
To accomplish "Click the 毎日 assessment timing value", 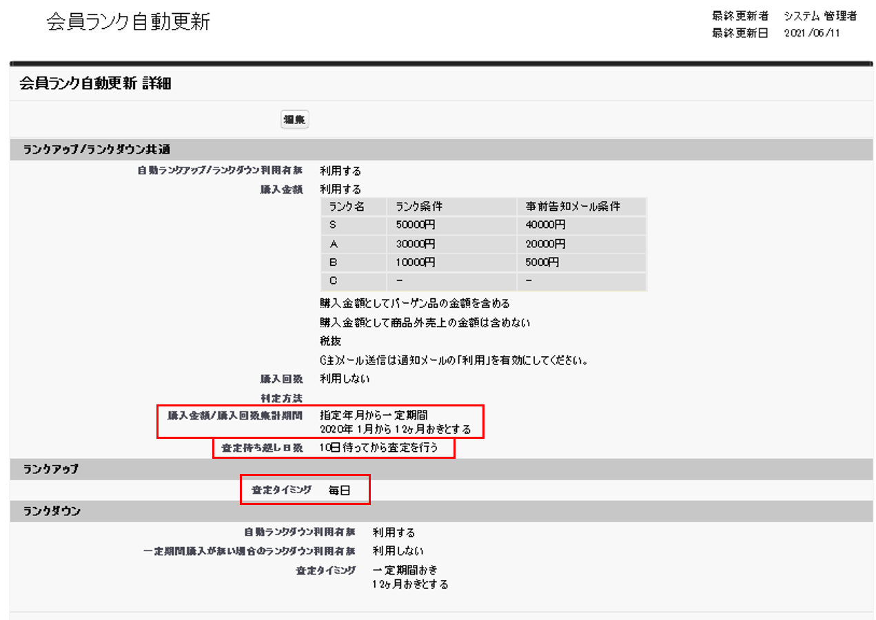I will tap(339, 490).
